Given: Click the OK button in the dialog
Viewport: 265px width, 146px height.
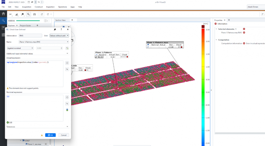Looking at the screenshot, I should click(x=50, y=135).
